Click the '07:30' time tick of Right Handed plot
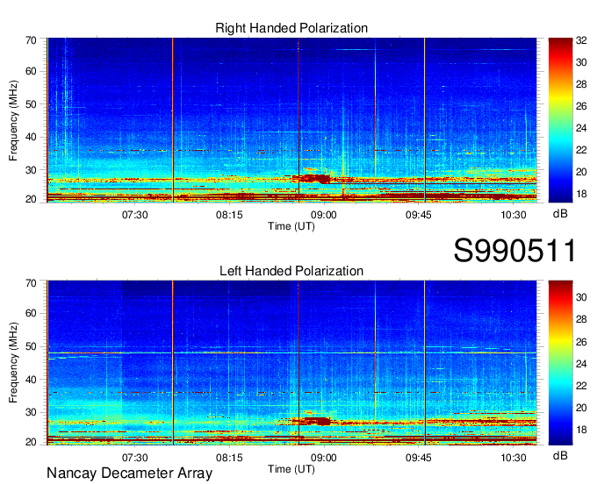The width and height of the screenshot is (597, 484). coord(135,215)
